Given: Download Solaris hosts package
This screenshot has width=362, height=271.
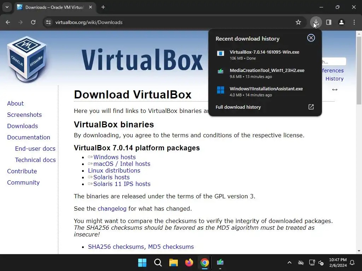Looking at the screenshot, I should [x=111, y=177].
